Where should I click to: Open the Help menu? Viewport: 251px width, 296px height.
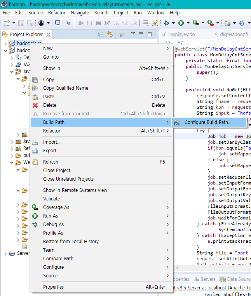(174, 13)
